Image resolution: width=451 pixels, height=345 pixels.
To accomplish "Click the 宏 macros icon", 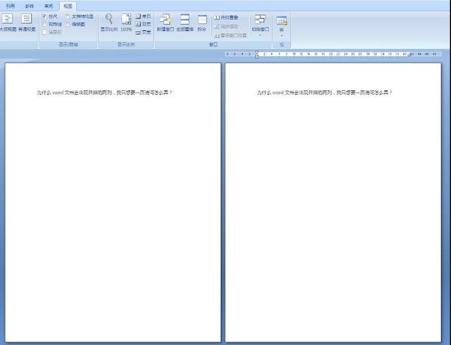I will (x=282, y=21).
